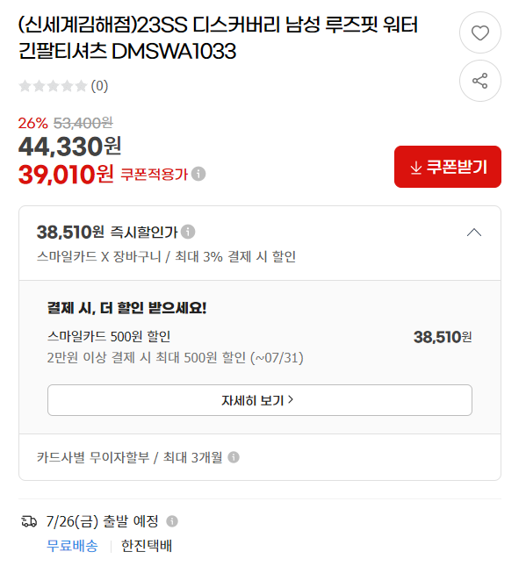Viewport: 526px width, 566px height.
Task: Click the 38,510원 즉시할인가 heading
Action: point(107,232)
